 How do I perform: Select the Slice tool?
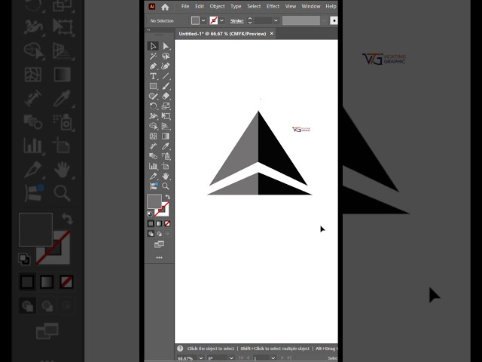tap(153, 176)
